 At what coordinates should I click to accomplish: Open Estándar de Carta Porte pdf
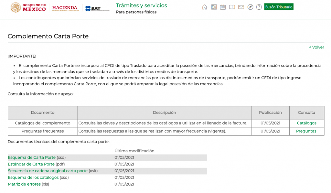pyautogui.click(x=31, y=164)
